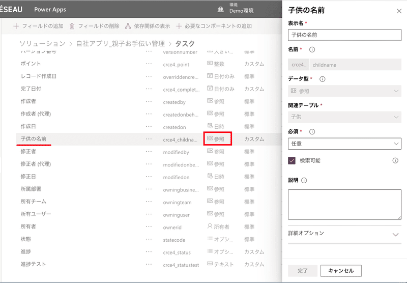This screenshot has height=283, width=407.
Task: Click フィールドの削除 toolbar command
Action: 94,26
